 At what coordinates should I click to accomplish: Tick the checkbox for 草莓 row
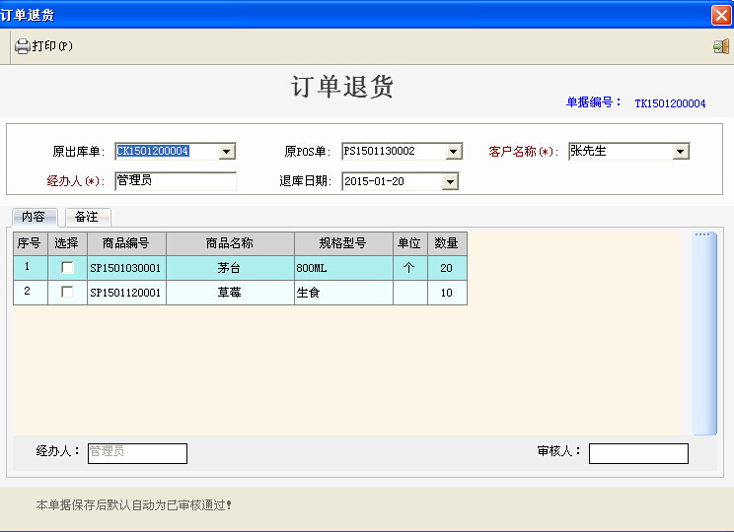[x=67, y=292]
